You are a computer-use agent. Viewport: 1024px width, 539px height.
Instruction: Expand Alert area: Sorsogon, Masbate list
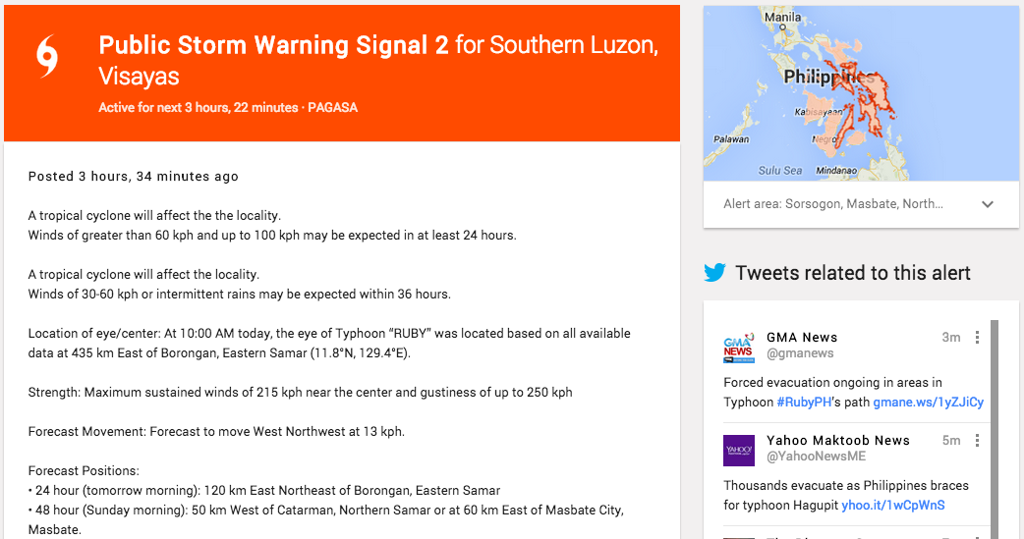[x=832, y=204]
